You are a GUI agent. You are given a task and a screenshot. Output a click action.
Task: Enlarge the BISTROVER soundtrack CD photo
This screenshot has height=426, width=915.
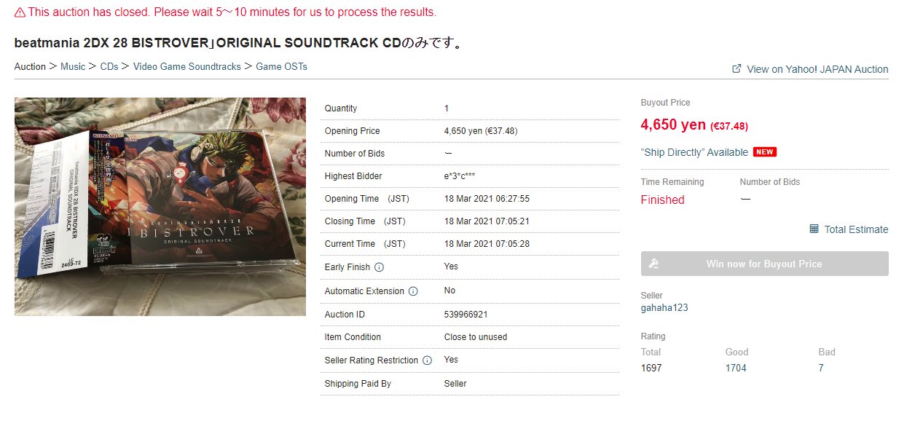pos(160,207)
